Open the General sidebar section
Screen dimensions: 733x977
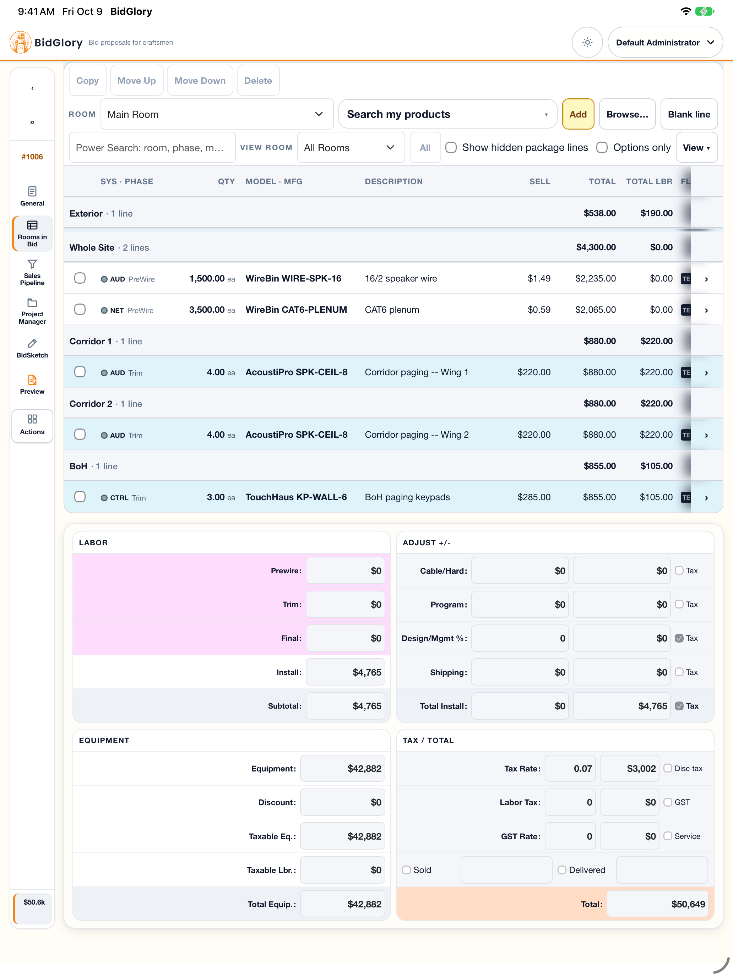[32, 197]
